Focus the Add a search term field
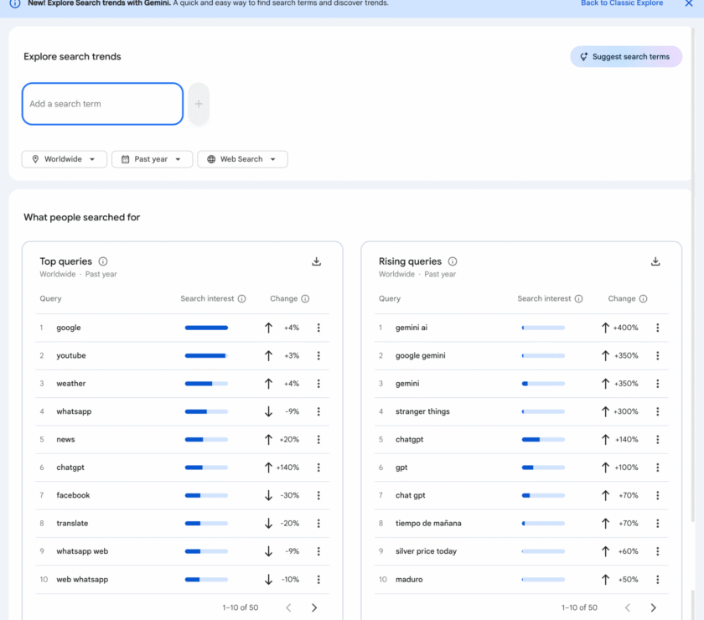Image resolution: width=704 pixels, height=620 pixels. point(102,104)
